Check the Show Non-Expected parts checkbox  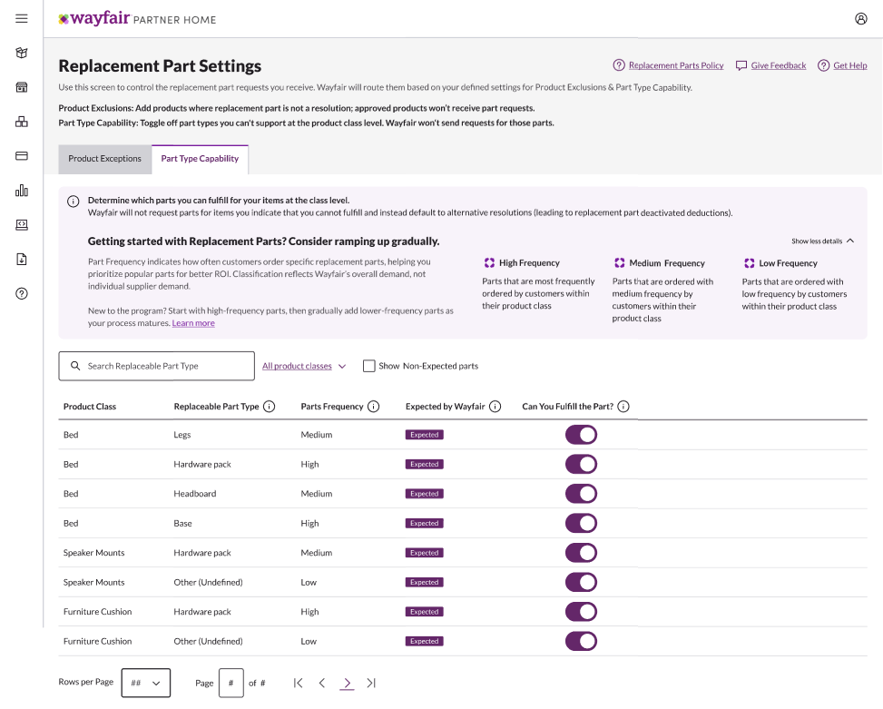tap(369, 366)
